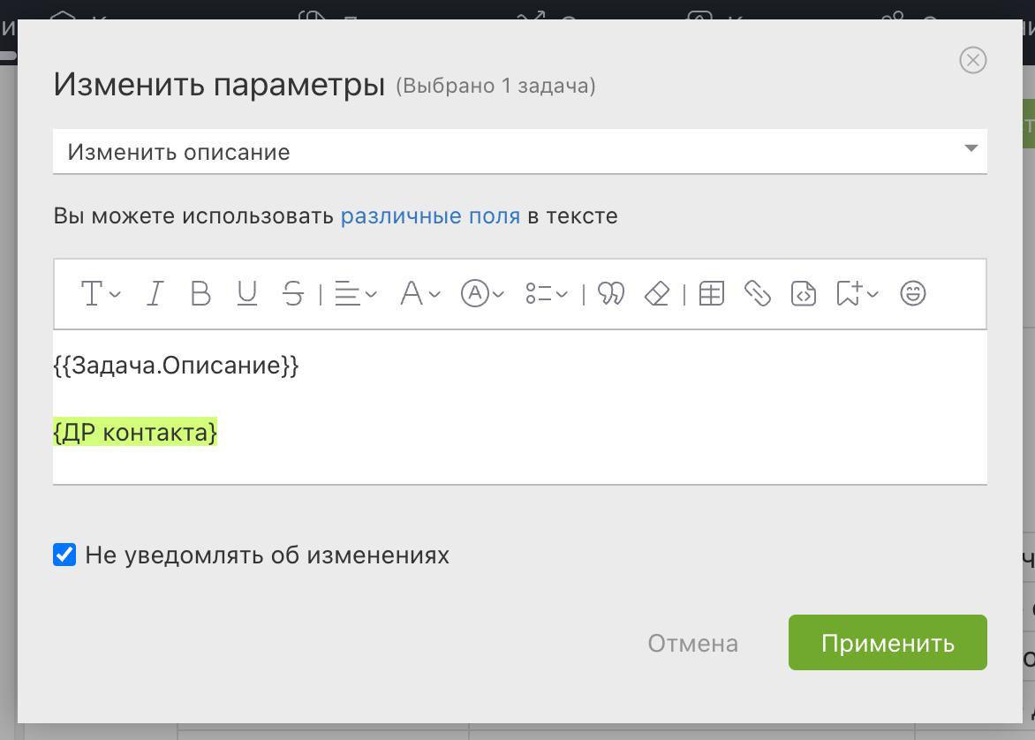Uncheck 'Не уведомлять об изменениях' checkbox

click(x=64, y=555)
